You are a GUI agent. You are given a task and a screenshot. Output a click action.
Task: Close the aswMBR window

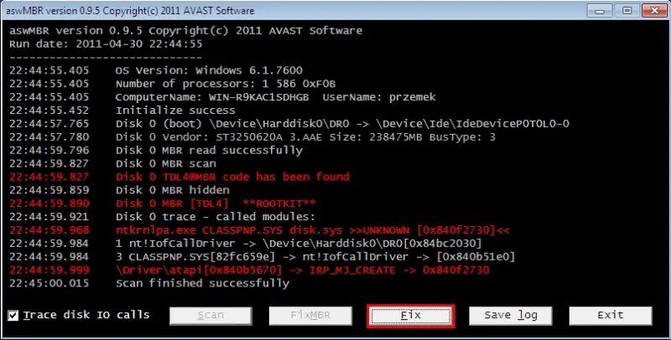coord(654,10)
